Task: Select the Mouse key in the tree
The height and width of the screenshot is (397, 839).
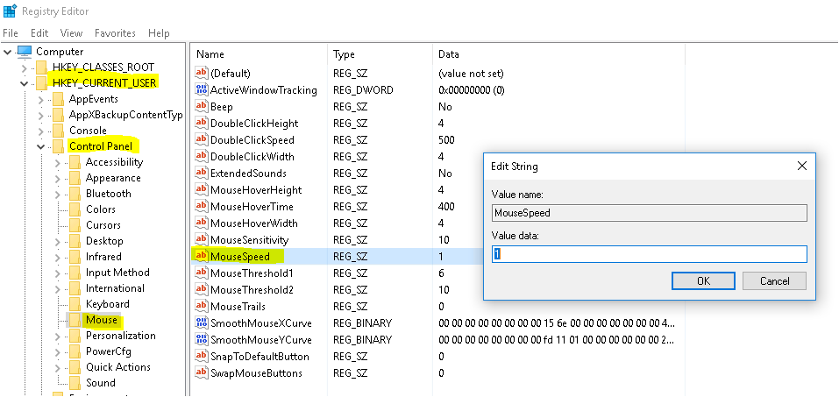Action: click(x=101, y=320)
